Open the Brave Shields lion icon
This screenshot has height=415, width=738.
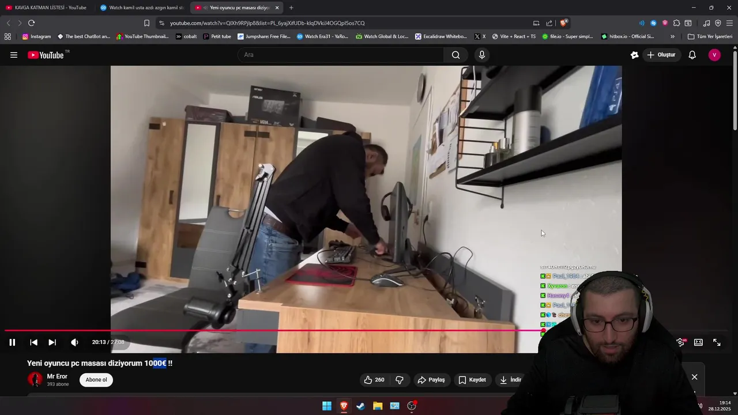pos(563,23)
